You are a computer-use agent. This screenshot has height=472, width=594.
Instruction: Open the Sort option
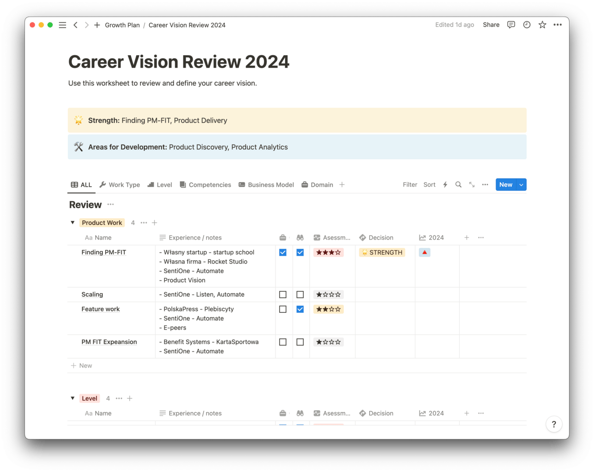pyautogui.click(x=429, y=184)
